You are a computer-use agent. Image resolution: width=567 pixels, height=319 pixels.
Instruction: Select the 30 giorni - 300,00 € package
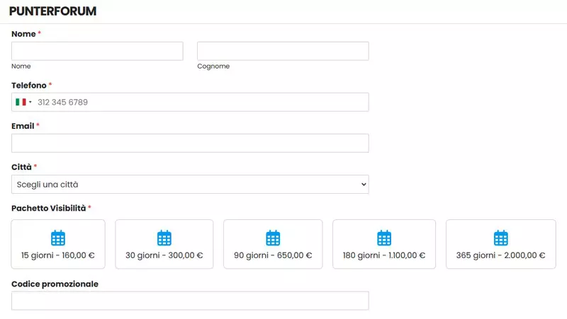click(x=164, y=244)
